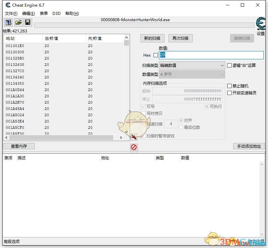Screen dimensions: 268x248
Task: Click the 查看内存 button
Action: click(x=19, y=146)
